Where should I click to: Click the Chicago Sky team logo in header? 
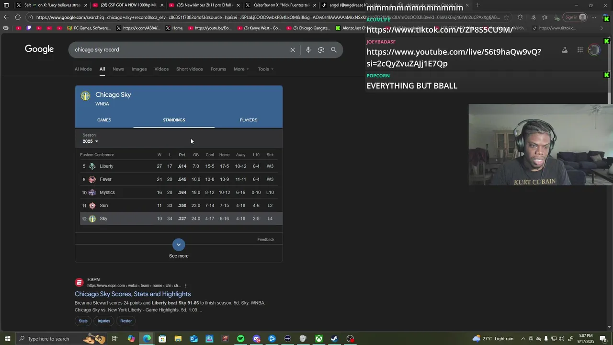click(x=85, y=96)
